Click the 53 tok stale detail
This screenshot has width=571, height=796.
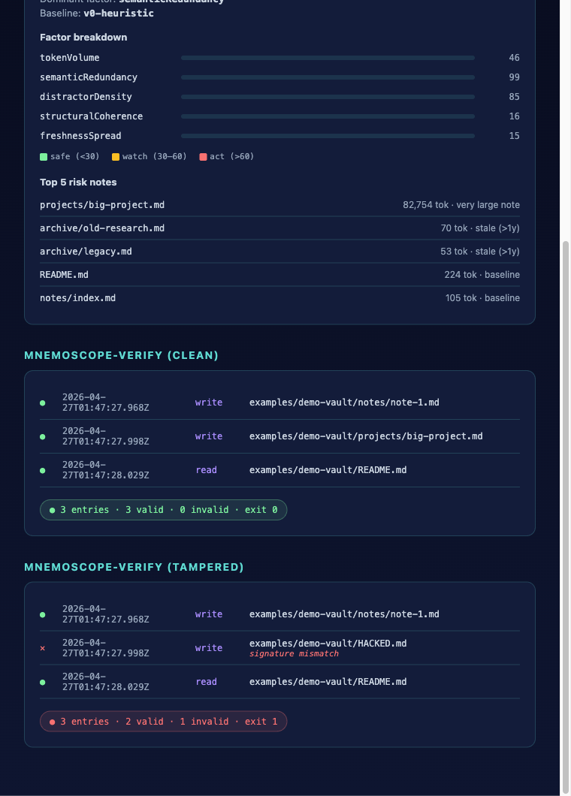(x=480, y=252)
